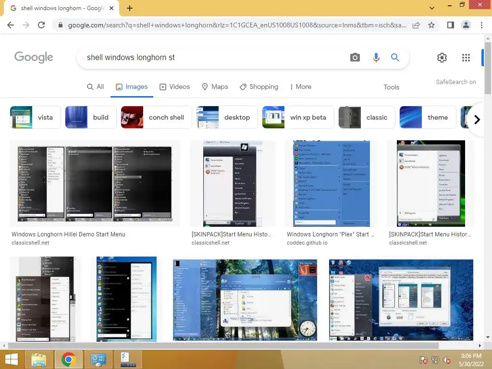The height and width of the screenshot is (369, 492).
Task: Filter images by desktop chip
Action: (227, 117)
